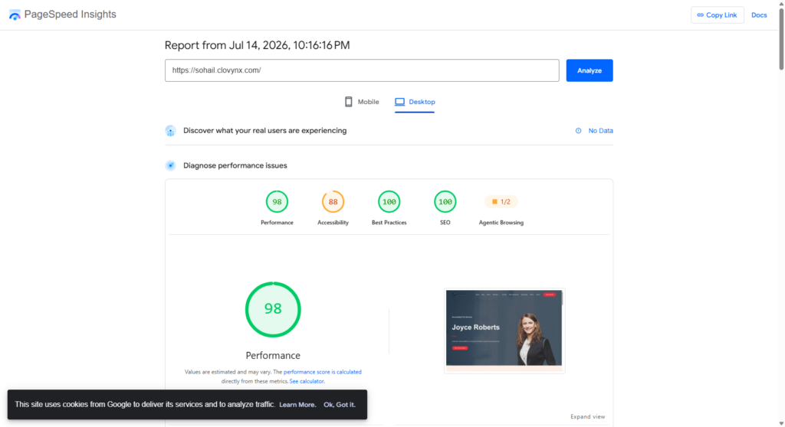
Task: Click the Joyce Roberts page screenshot thumbnail
Action: [504, 331]
